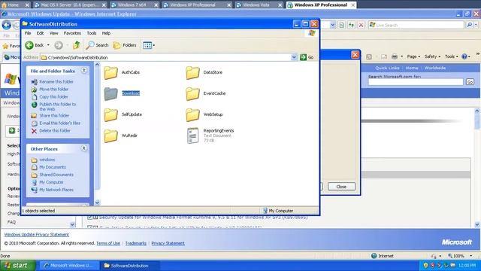Select the highlighted Download folder
The image size is (481, 271).
pos(122,93)
